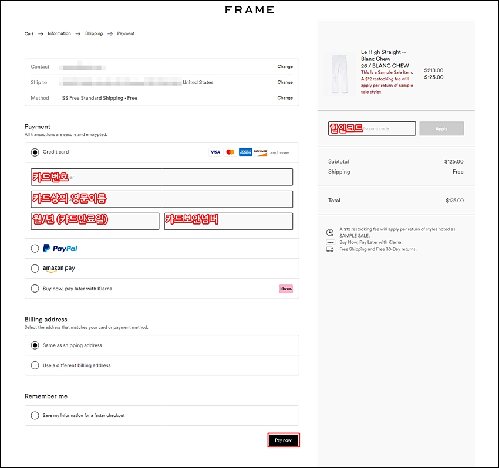Click the Visa card icon
The height and width of the screenshot is (468, 499).
pyautogui.click(x=215, y=152)
